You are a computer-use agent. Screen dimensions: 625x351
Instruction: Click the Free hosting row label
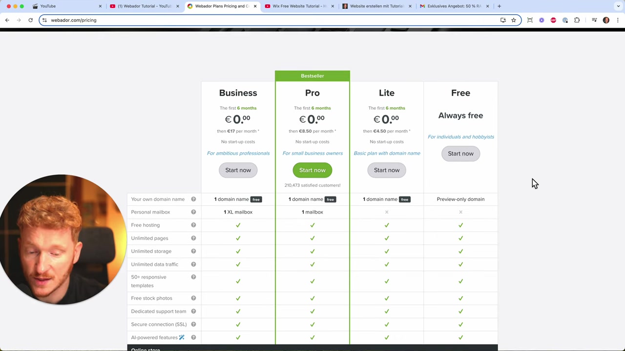pyautogui.click(x=145, y=225)
